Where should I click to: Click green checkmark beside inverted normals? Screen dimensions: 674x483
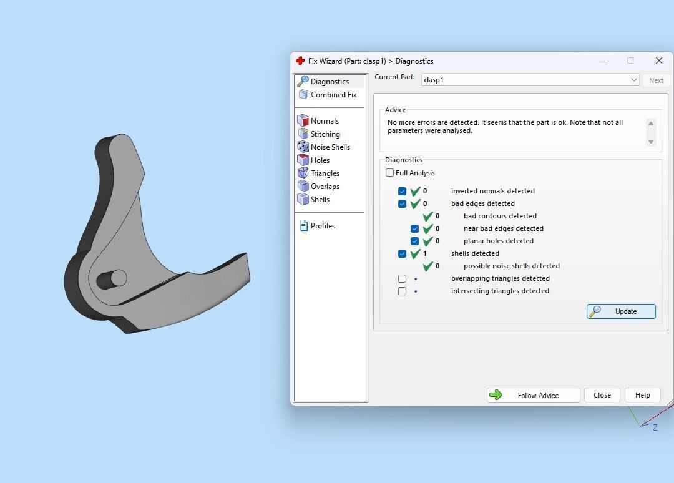pyautogui.click(x=415, y=191)
